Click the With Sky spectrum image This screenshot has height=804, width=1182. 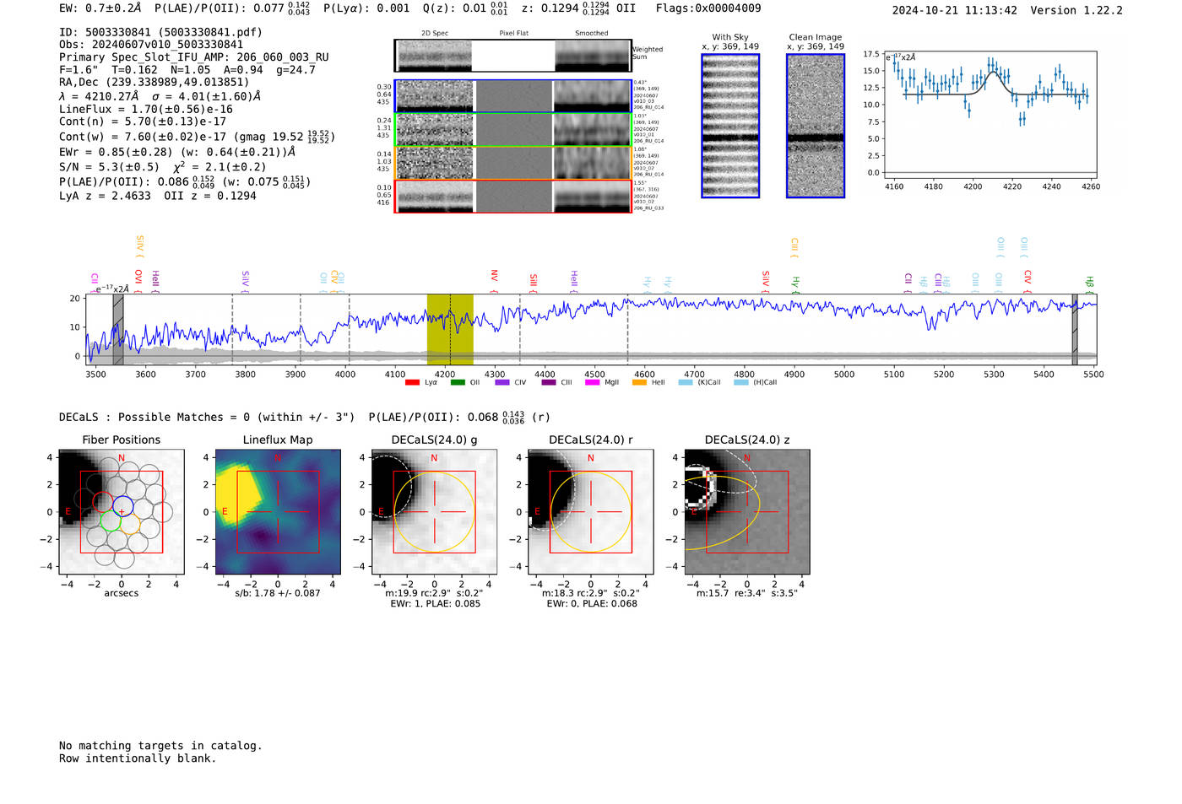pos(730,126)
